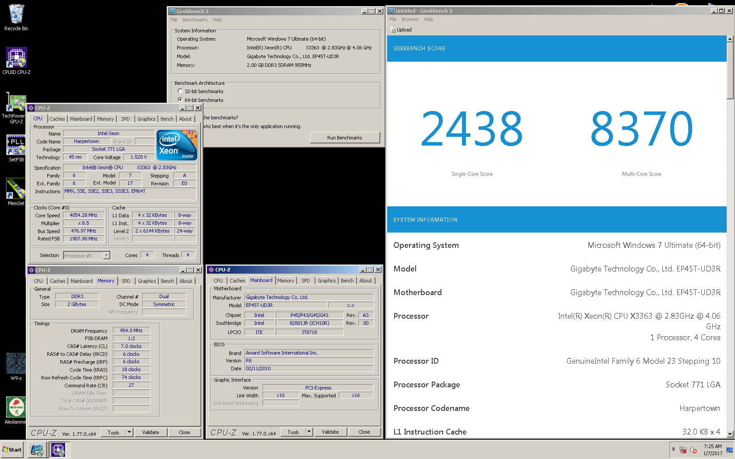Launch the MemSet desktop shortcut
The height and width of the screenshot is (459, 735).
coord(16,192)
